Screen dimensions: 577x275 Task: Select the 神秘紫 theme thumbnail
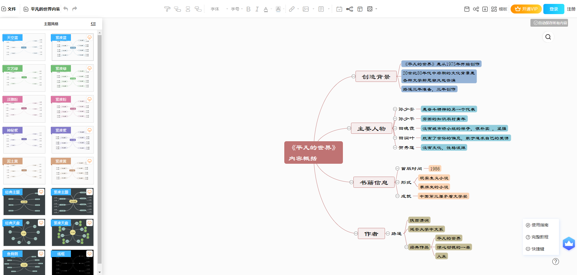point(24,140)
